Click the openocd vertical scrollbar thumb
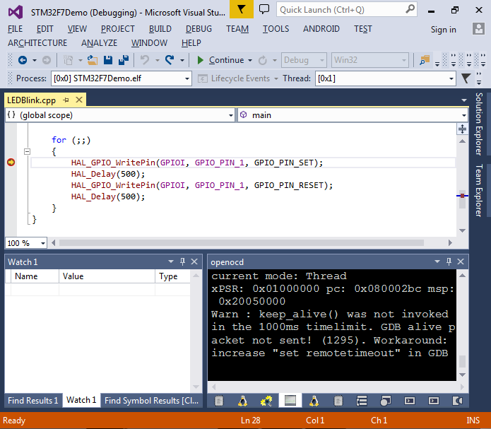491x429 pixels. point(462,361)
